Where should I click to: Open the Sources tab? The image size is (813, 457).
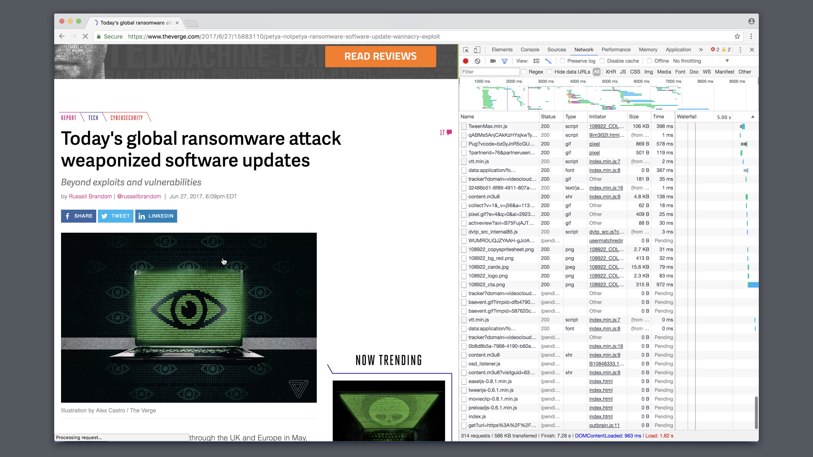(x=556, y=50)
